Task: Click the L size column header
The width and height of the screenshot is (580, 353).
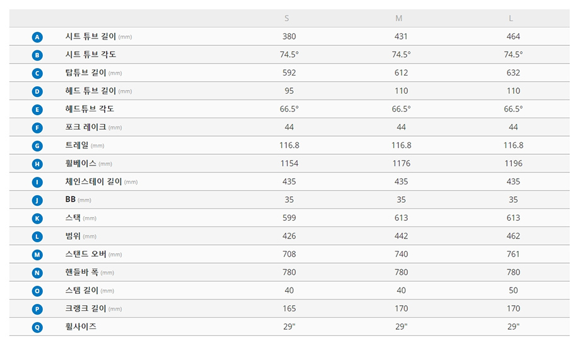Action: click(511, 18)
